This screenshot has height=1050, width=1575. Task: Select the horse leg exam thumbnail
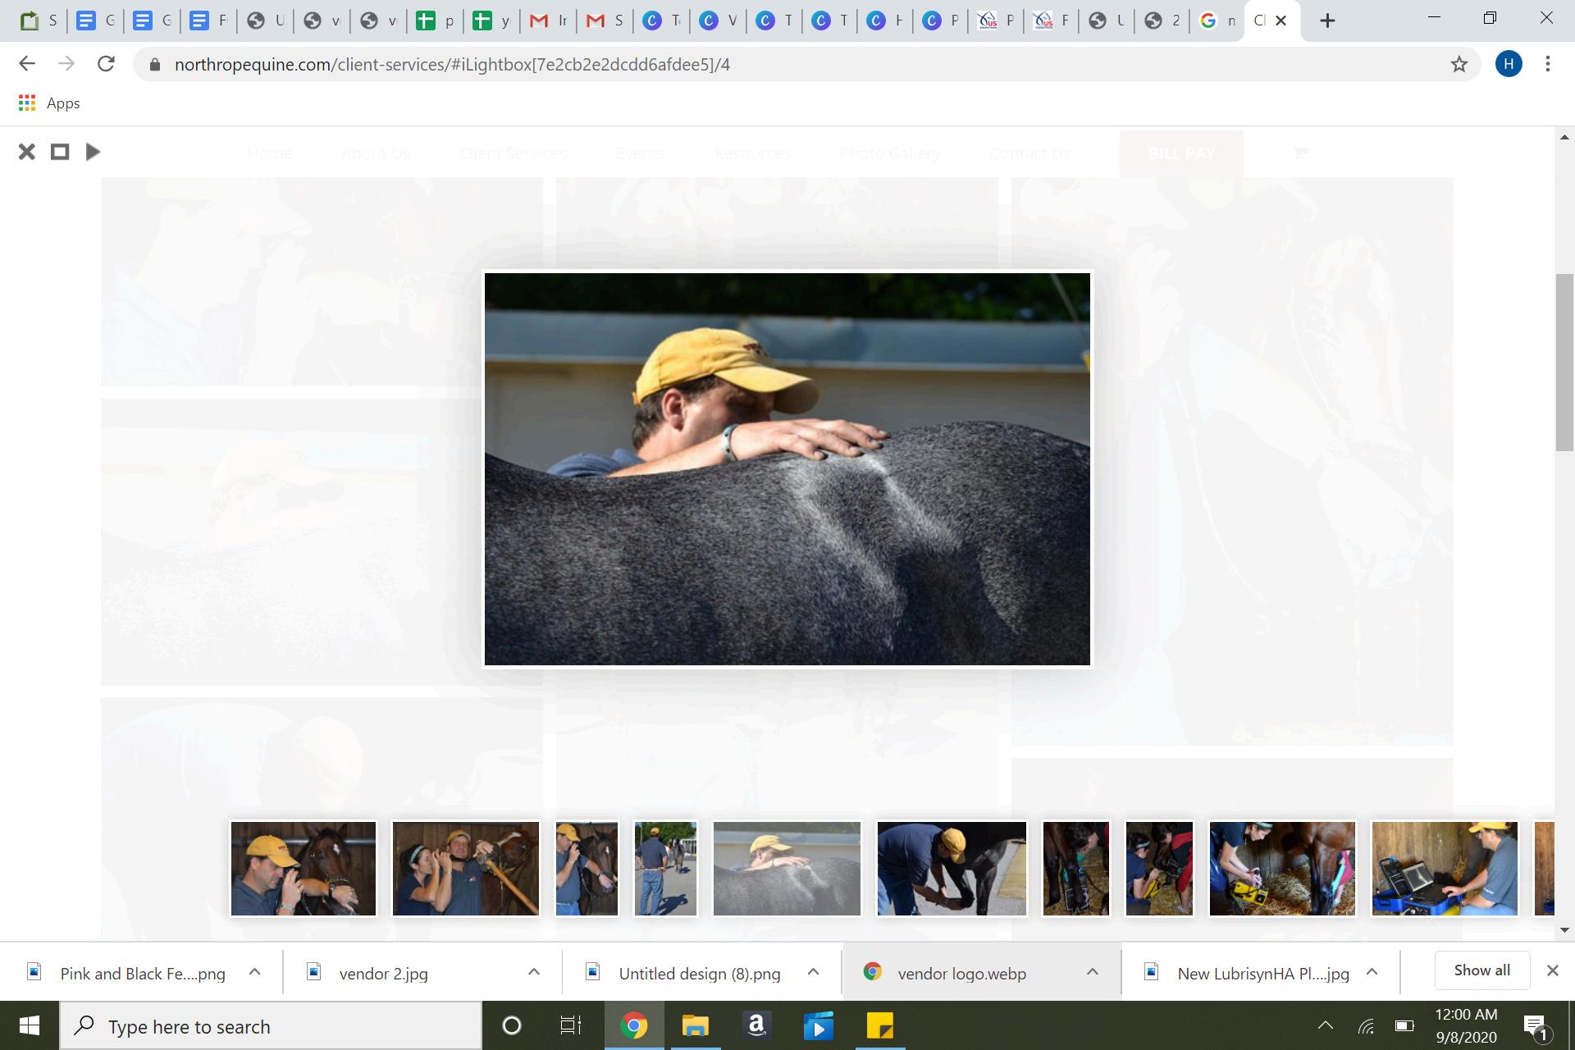click(952, 868)
